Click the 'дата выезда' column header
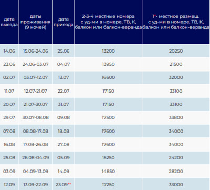 (x=9, y=22)
